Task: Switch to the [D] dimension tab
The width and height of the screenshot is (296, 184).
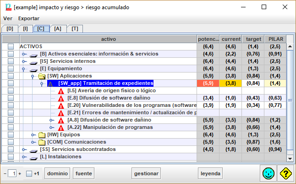Action: pyautogui.click(x=10, y=28)
